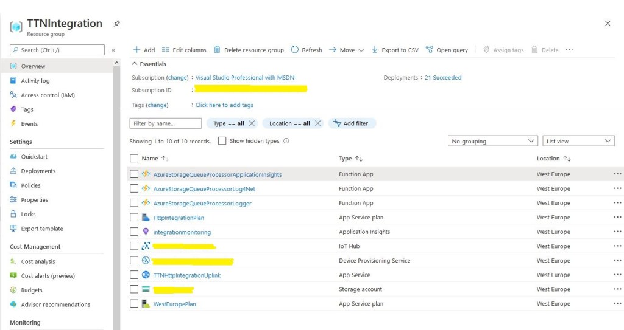Open the No grouping dropdown

tap(493, 141)
